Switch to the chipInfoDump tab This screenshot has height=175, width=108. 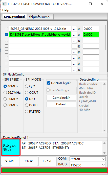tap(40, 17)
